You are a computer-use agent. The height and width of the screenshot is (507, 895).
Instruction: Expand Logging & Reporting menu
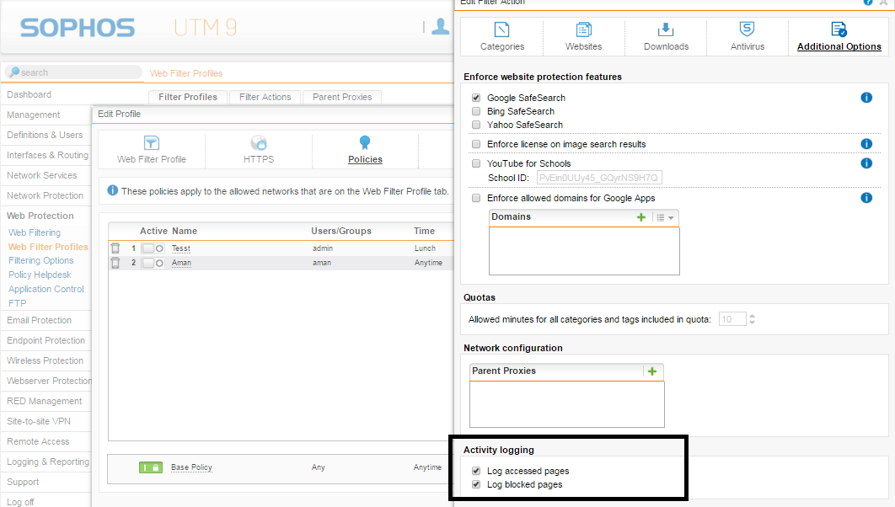point(48,462)
